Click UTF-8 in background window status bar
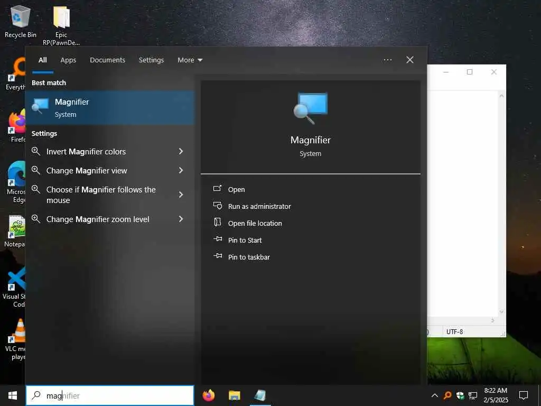This screenshot has width=541, height=406. tap(454, 332)
